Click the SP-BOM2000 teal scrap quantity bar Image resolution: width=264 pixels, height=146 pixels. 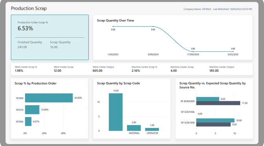pos(208,99)
